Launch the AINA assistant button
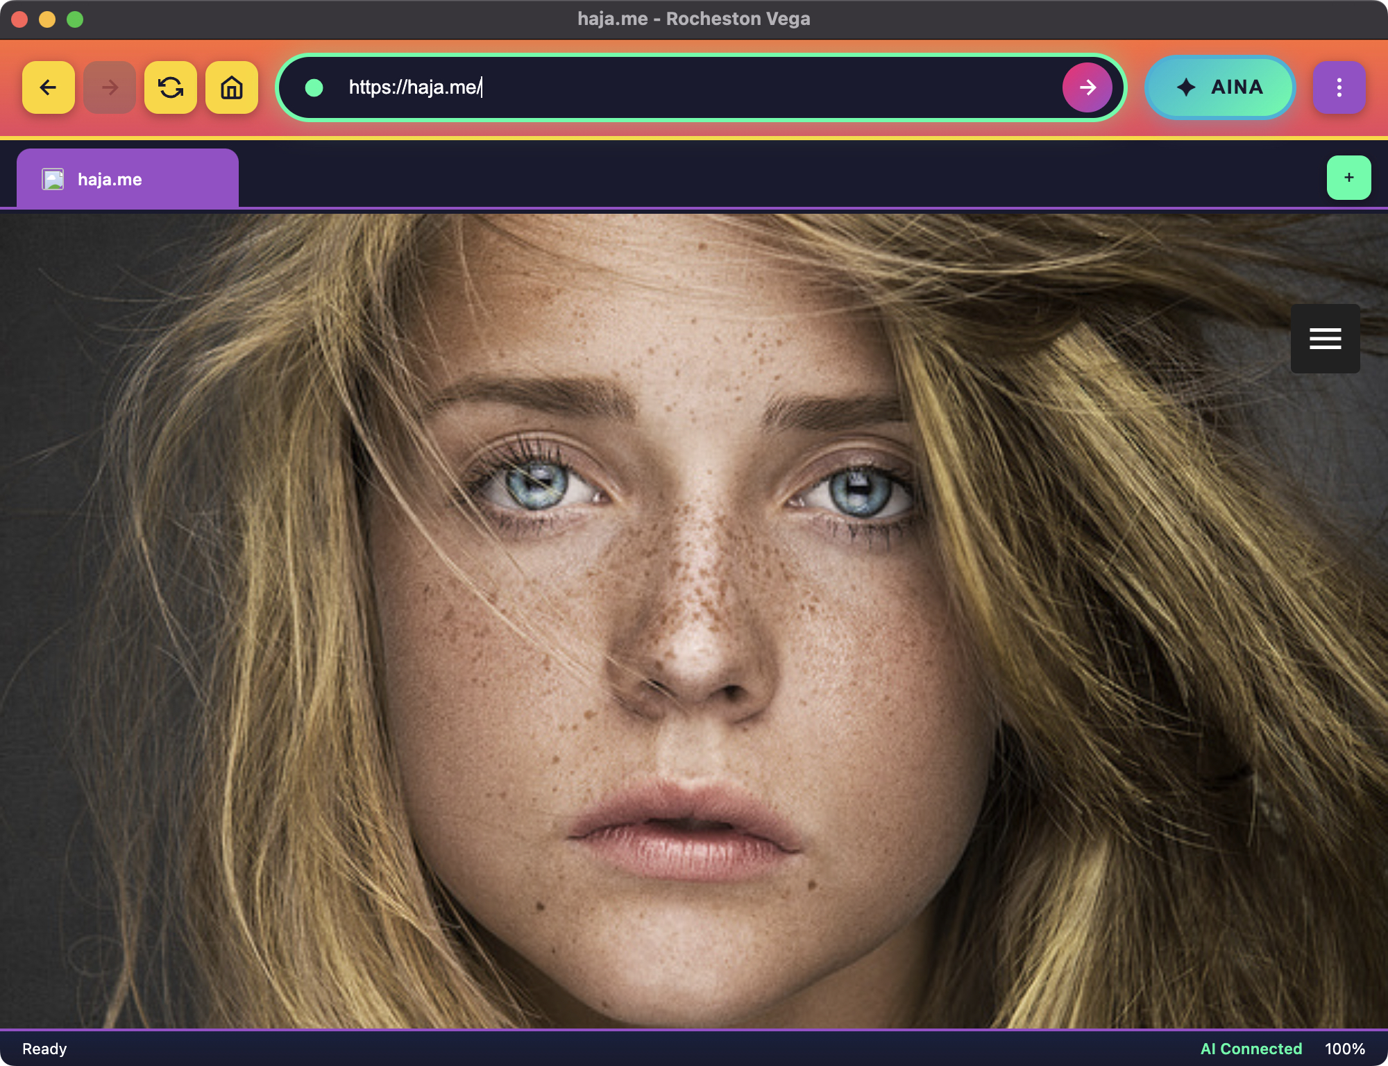1388x1066 pixels. pos(1220,87)
